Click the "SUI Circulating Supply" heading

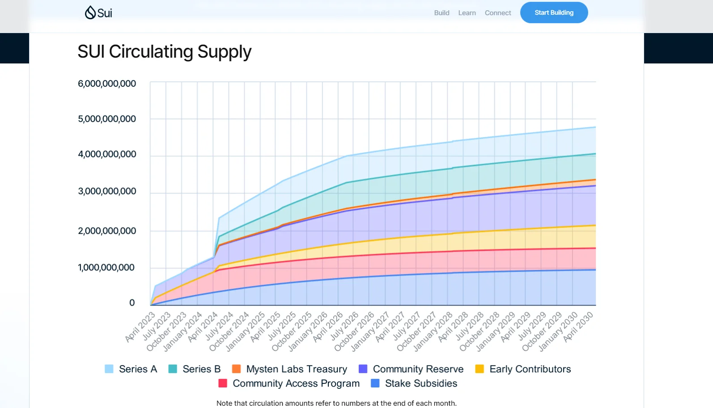pos(165,52)
